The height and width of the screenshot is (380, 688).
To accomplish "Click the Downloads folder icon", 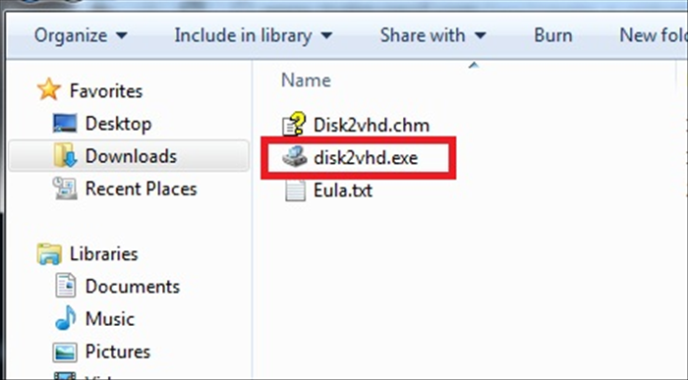I will coord(66,155).
